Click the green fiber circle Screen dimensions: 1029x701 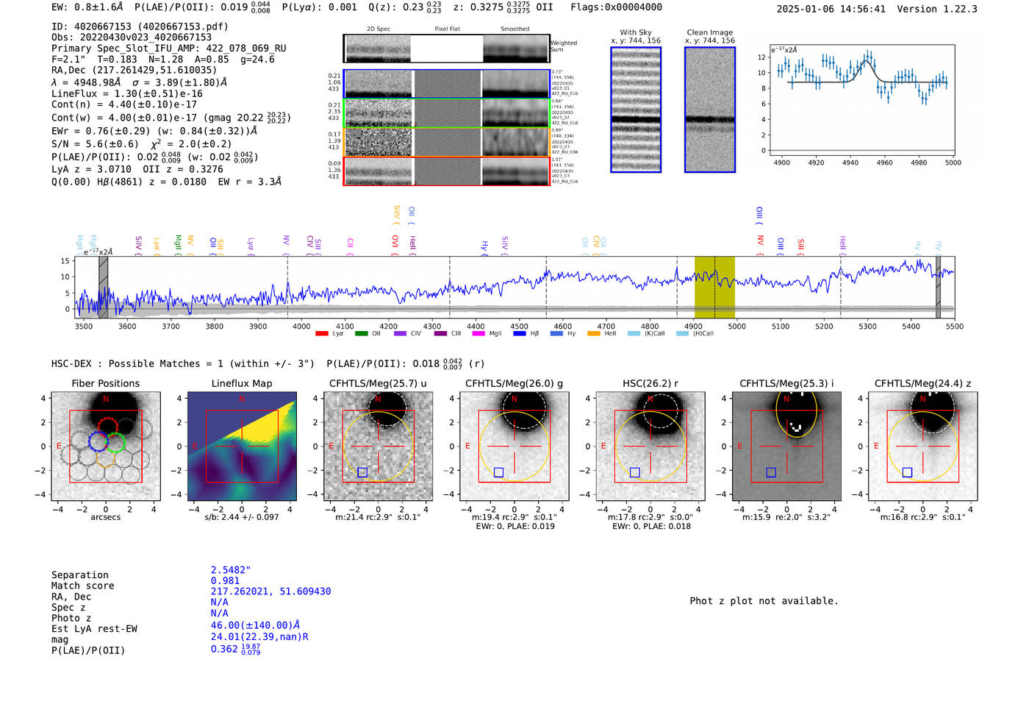(115, 442)
